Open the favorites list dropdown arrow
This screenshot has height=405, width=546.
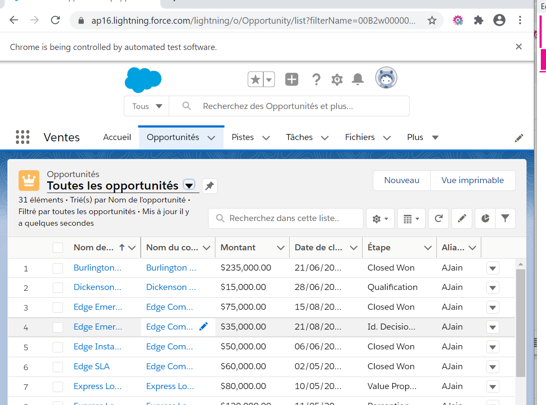coord(269,79)
